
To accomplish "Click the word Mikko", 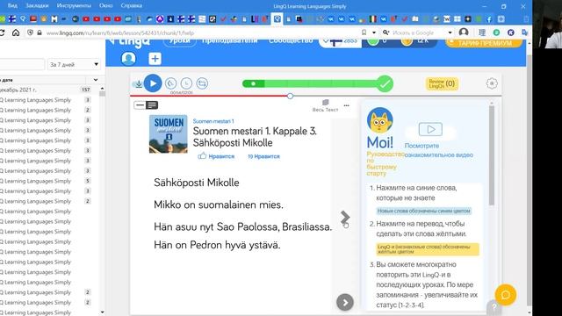I will click(168, 205).
